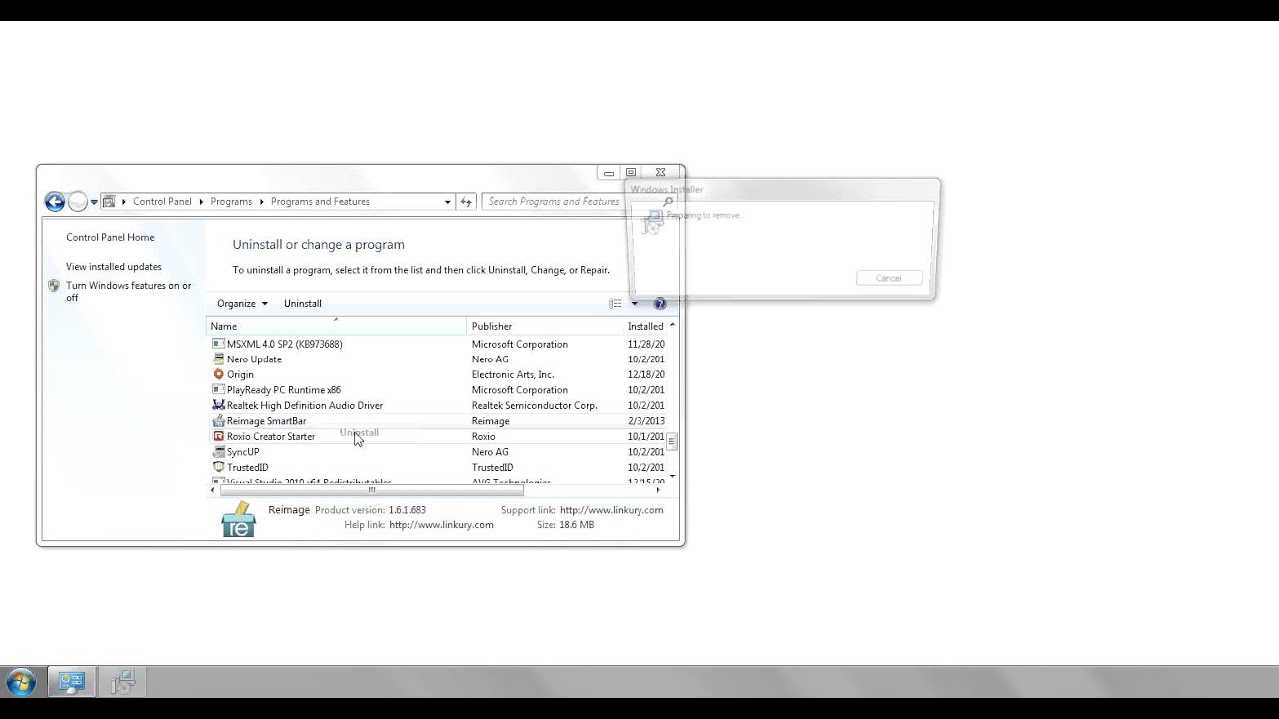Sort list by Publisher column header
Image resolution: width=1279 pixels, height=719 pixels.
(x=545, y=326)
